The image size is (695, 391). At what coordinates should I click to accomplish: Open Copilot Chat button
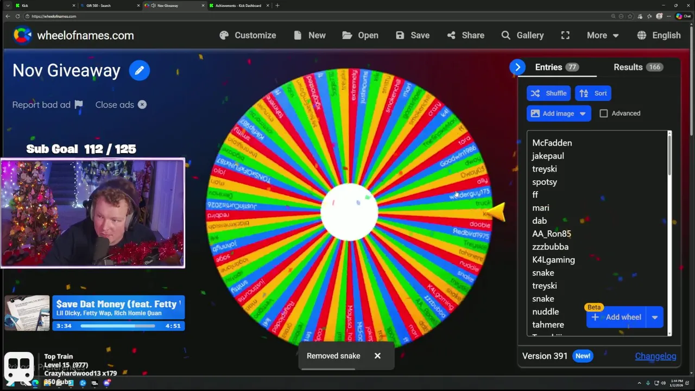point(683,16)
